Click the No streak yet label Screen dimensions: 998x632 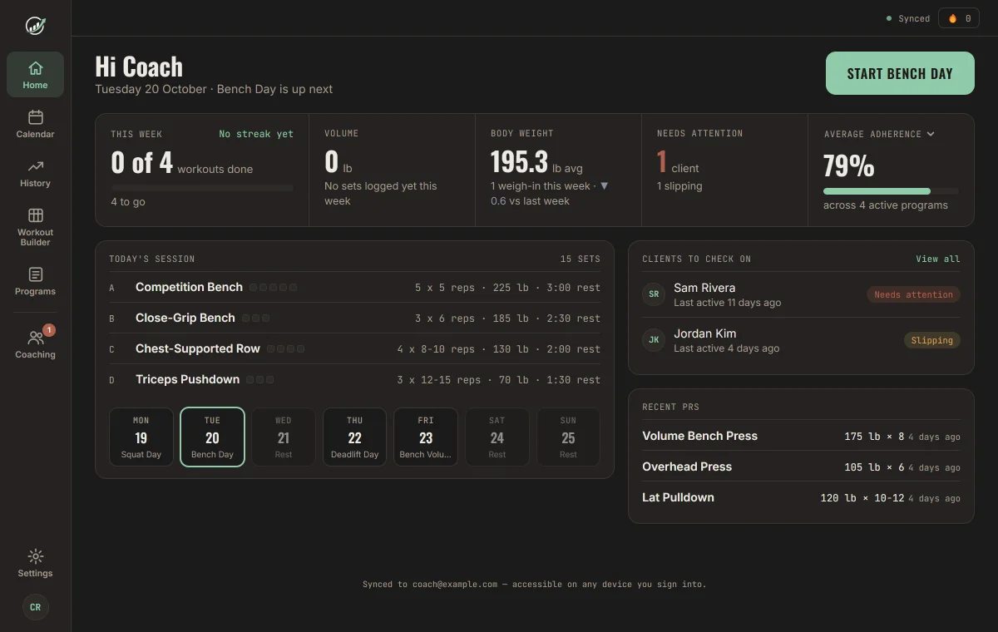(256, 134)
